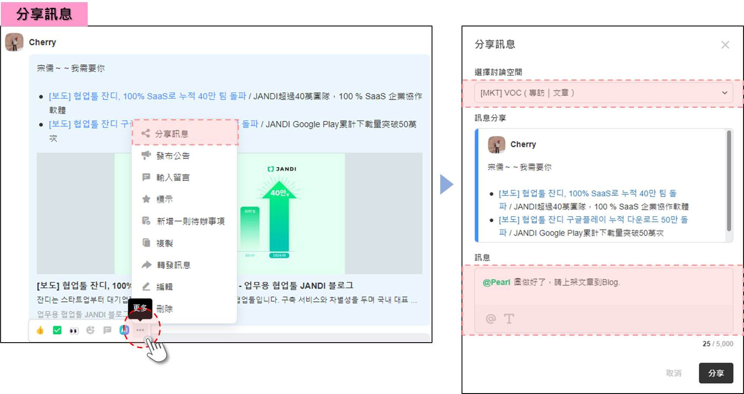
Task: Select 發布公告 in the context menu
Action: pos(185,156)
